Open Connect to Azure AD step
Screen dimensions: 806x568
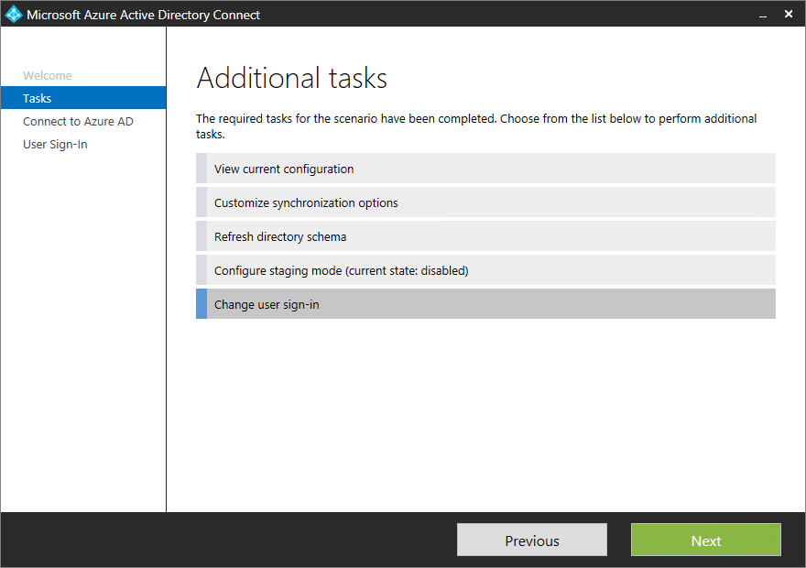(78, 121)
